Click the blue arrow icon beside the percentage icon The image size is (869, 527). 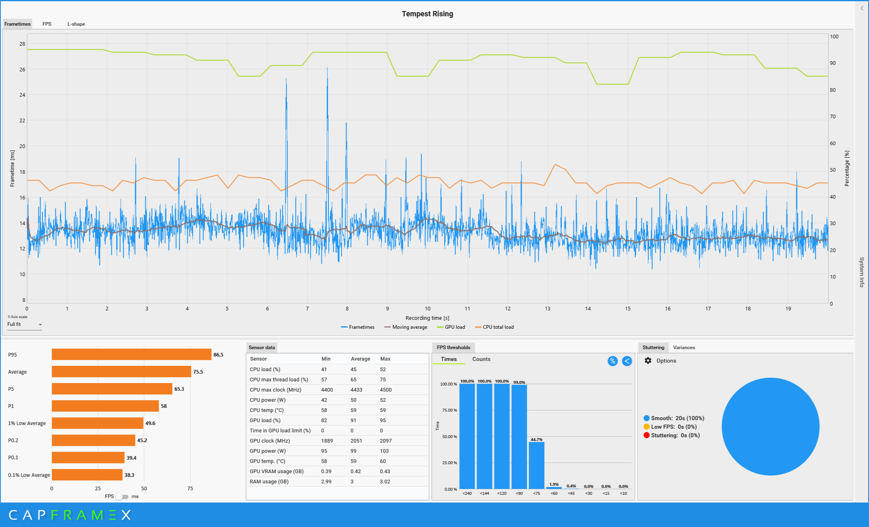pos(627,361)
